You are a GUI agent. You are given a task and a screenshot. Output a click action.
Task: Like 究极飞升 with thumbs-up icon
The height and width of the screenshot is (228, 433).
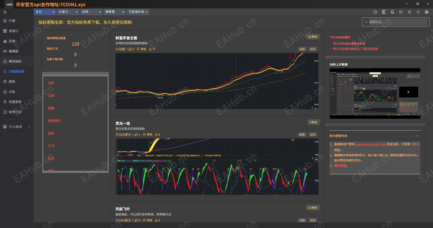pos(136,220)
